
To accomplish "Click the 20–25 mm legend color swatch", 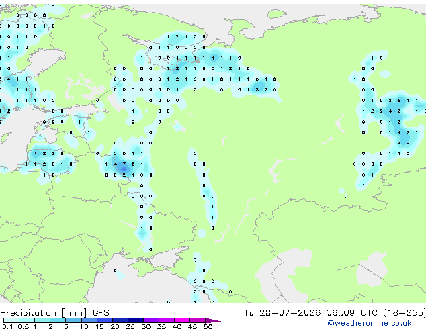I will pyautogui.click(x=120, y=320).
